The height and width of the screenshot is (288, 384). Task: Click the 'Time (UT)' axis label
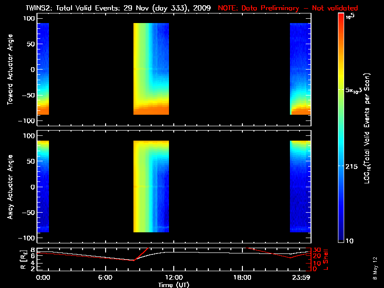click(174, 285)
